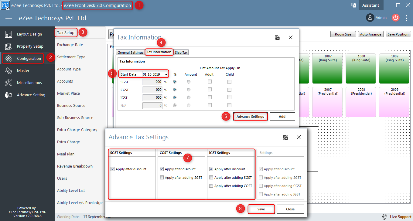This screenshot has height=221, width=413.
Task: Click the Live Support link
Action: [x=401, y=217]
